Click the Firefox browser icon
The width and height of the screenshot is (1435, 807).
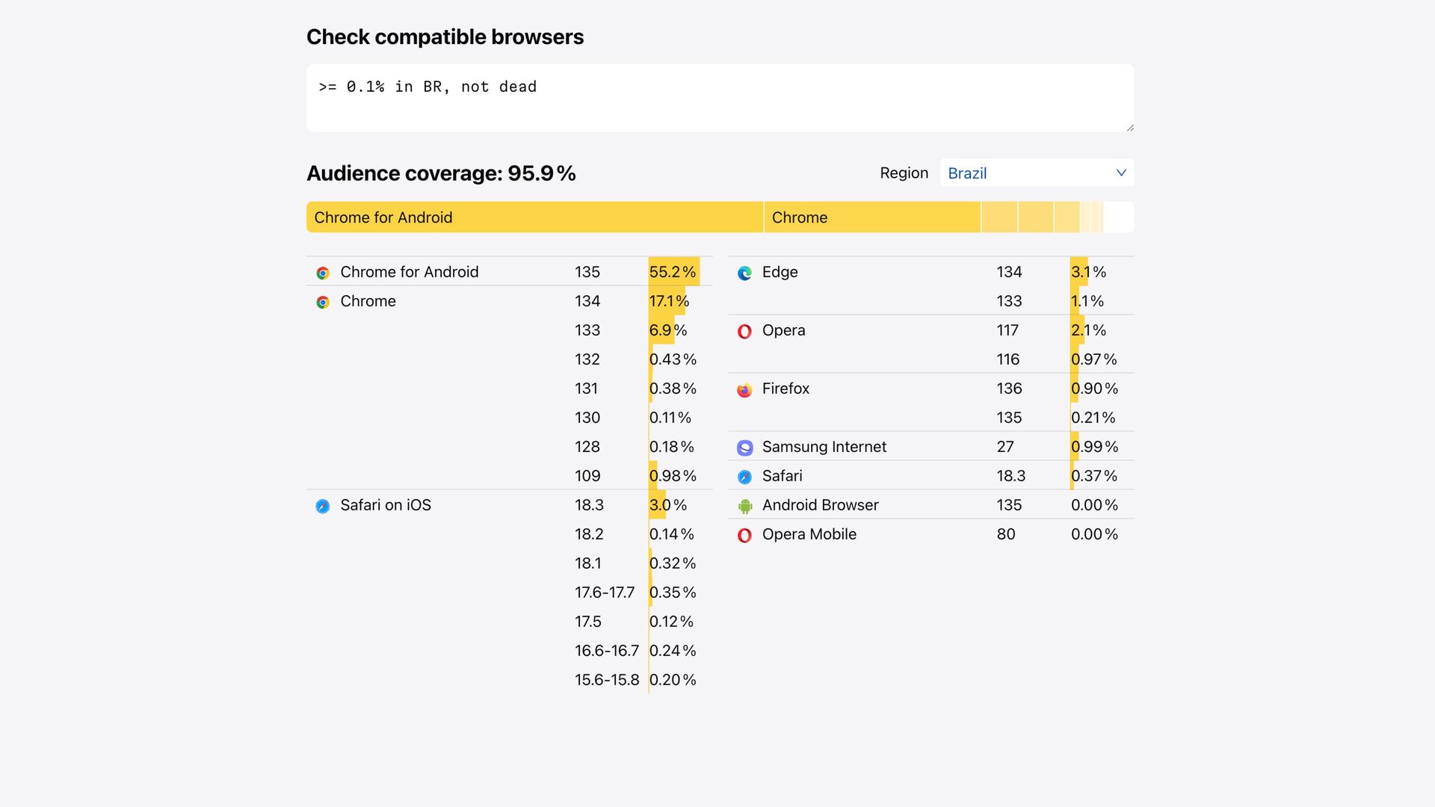pyautogui.click(x=744, y=390)
